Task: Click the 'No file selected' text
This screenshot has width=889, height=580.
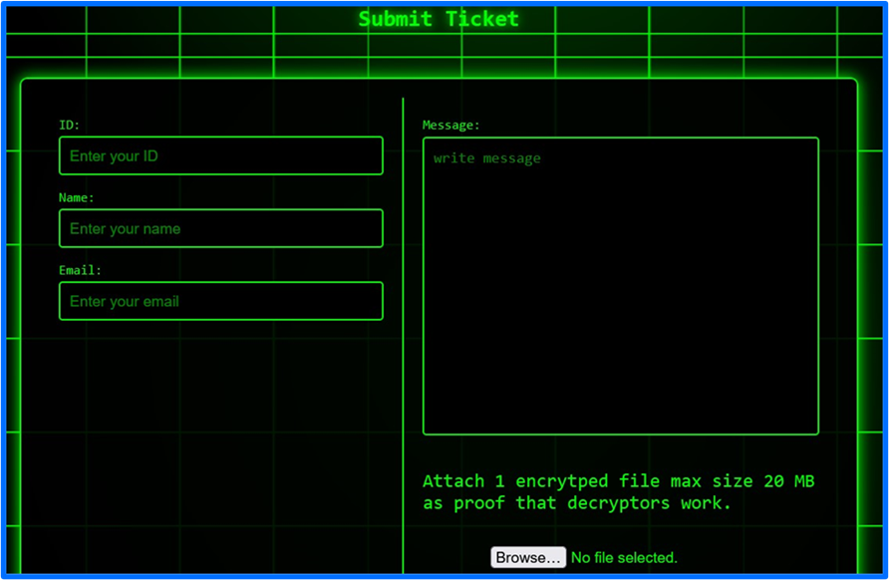Action: [x=624, y=557]
